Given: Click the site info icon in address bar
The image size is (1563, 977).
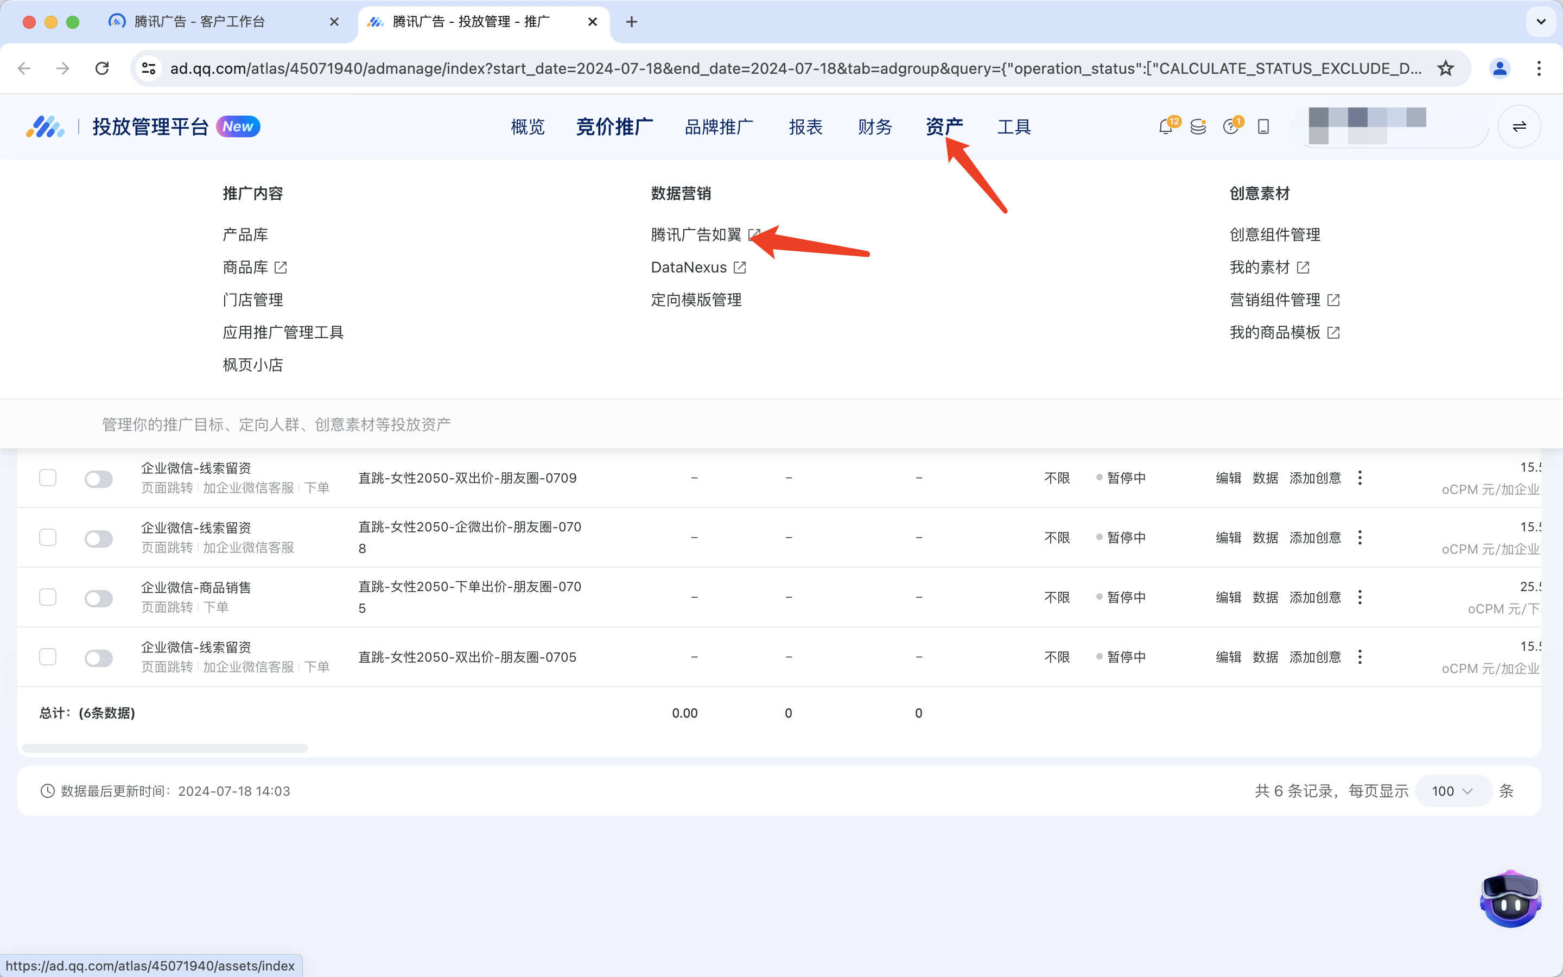Looking at the screenshot, I should pyautogui.click(x=149, y=68).
